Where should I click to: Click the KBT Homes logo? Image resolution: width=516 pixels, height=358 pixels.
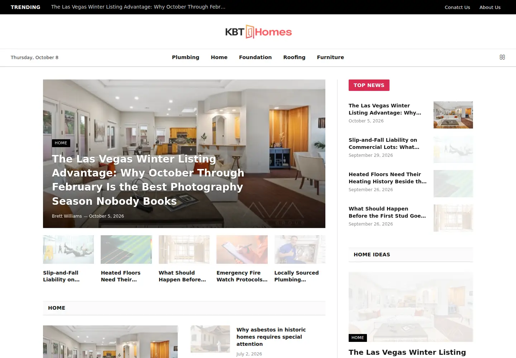click(258, 32)
